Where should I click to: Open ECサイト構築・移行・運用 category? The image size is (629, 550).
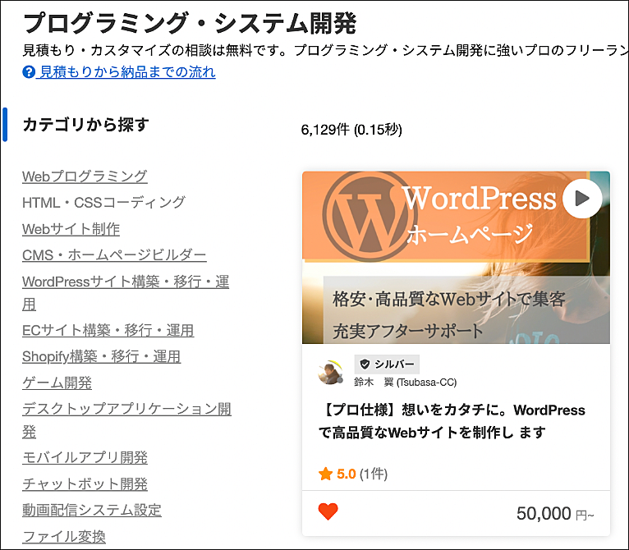tap(108, 331)
